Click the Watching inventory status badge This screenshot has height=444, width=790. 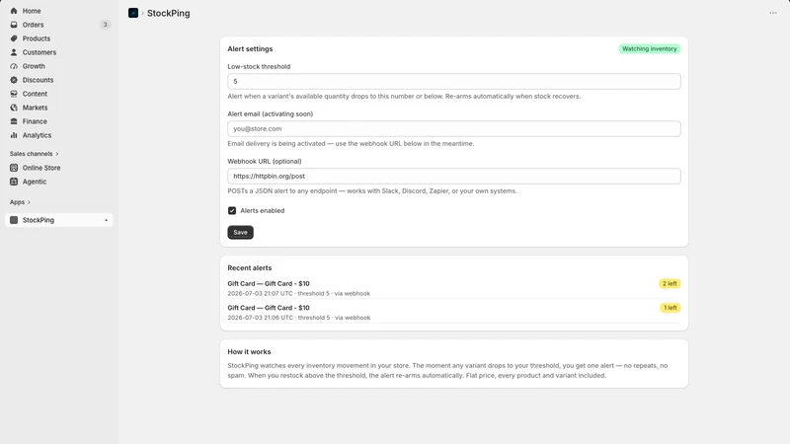click(649, 48)
